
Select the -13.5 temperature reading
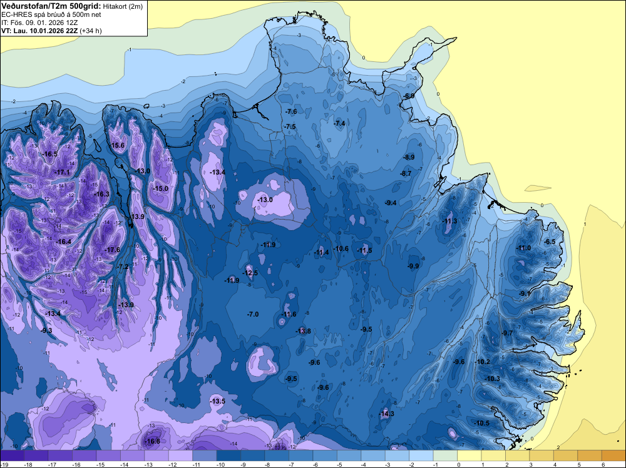[x=217, y=401]
